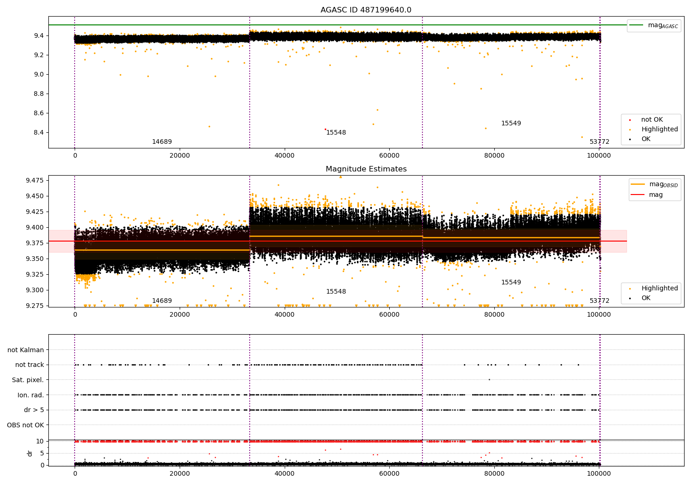Select the green mag AGASC legend entry

pyautogui.click(x=654, y=25)
